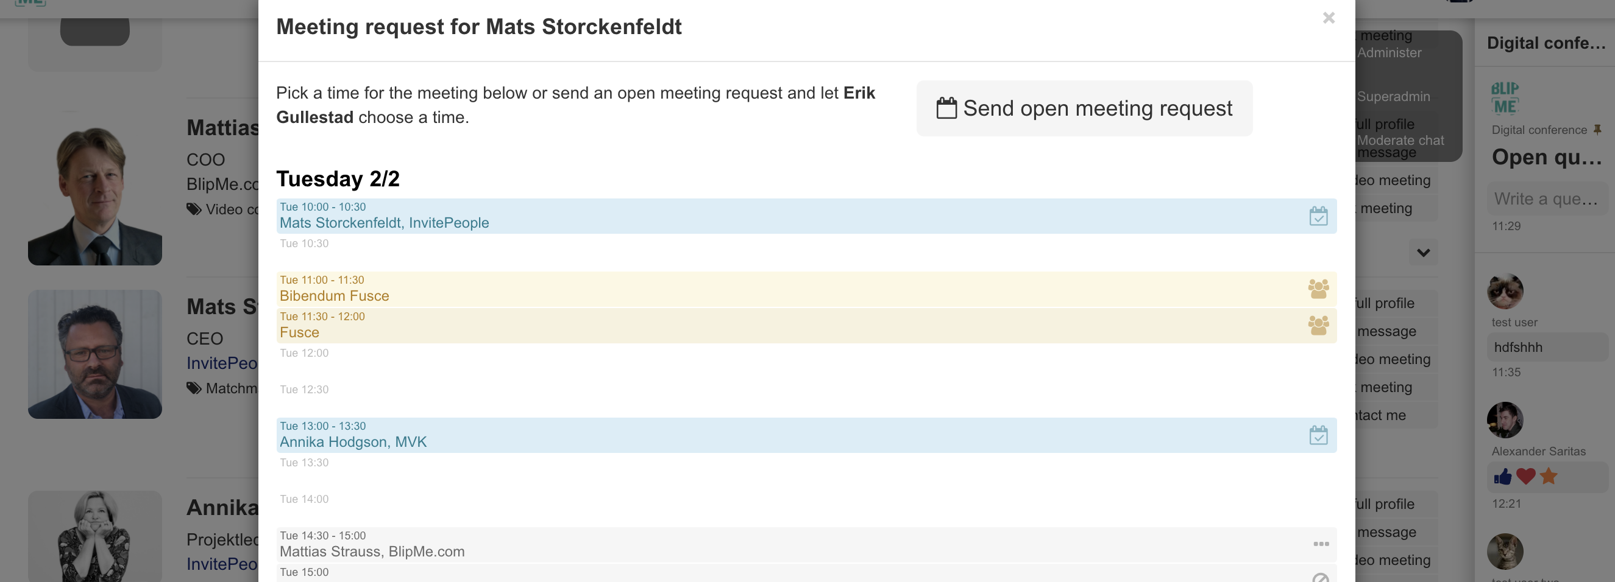Image resolution: width=1615 pixels, height=582 pixels.
Task: Open Mats Storckenfeldt profile photo
Action: pyautogui.click(x=94, y=354)
